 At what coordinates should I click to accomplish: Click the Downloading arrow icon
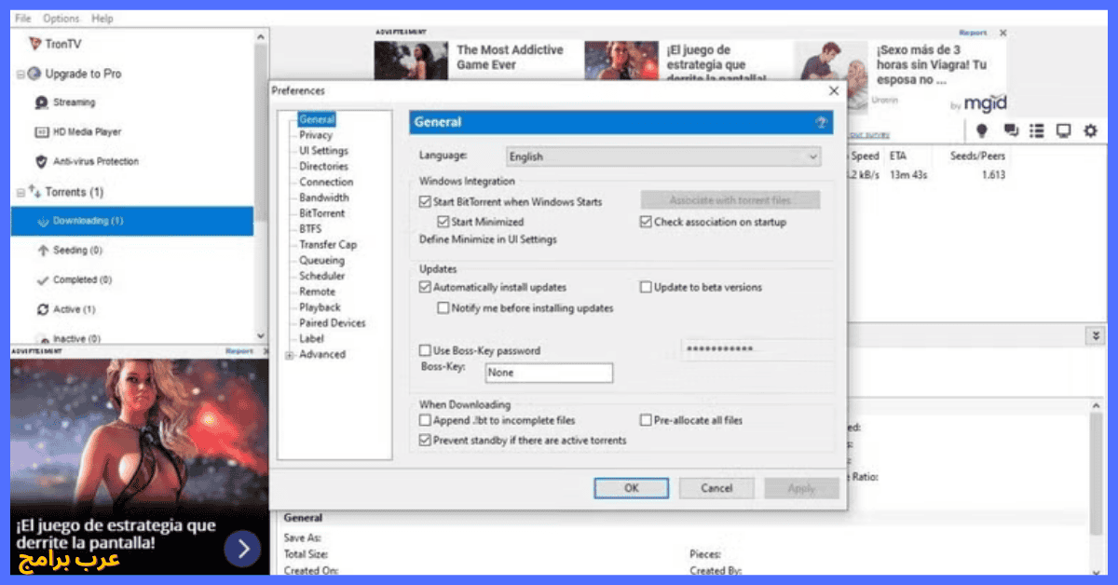[x=43, y=222]
